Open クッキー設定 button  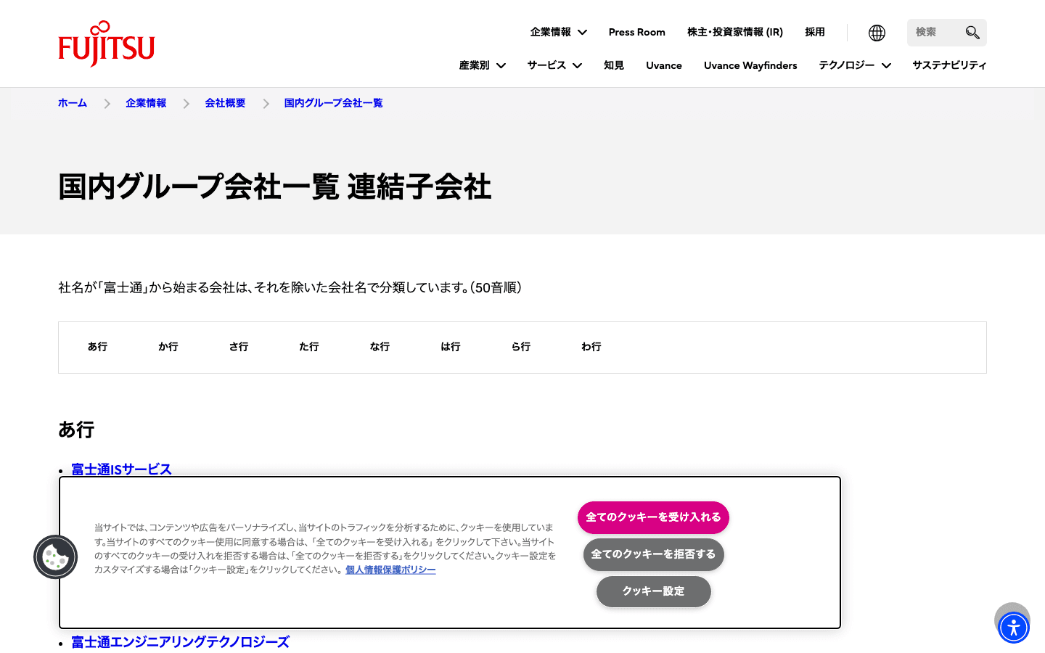pos(653,591)
